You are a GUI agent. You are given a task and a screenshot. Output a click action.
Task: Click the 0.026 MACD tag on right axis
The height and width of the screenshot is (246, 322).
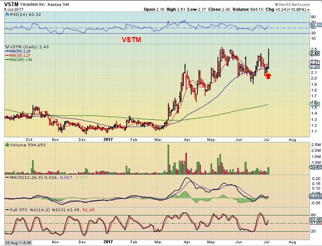click(315, 195)
